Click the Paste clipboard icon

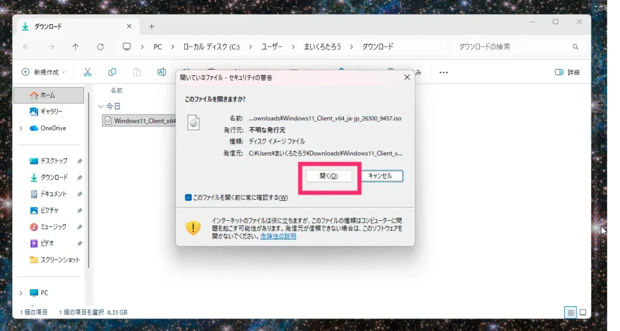pyautogui.click(x=137, y=72)
